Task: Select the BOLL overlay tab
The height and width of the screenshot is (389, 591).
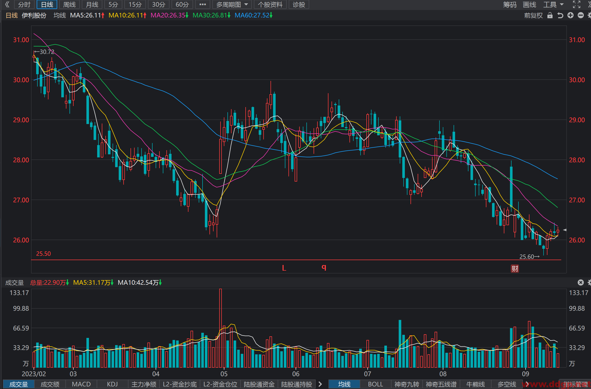Action: 375,384
